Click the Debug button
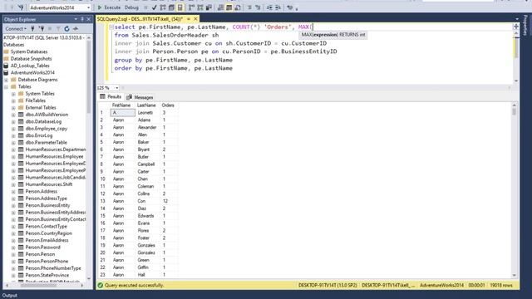This screenshot has height=299, width=532. coord(131,7)
